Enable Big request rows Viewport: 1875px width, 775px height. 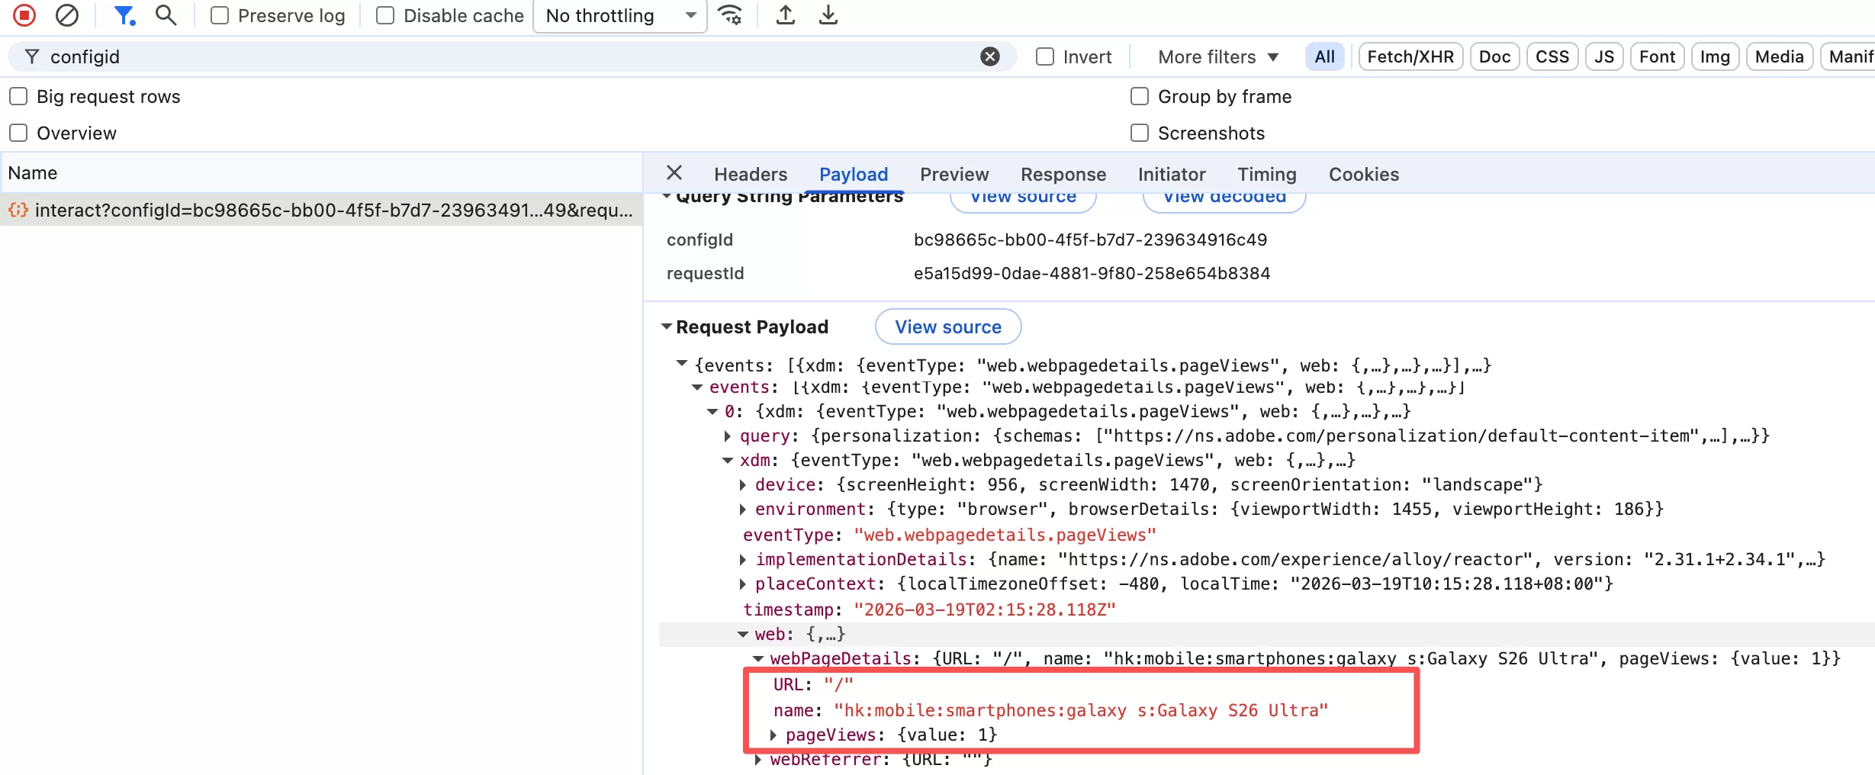[18, 96]
